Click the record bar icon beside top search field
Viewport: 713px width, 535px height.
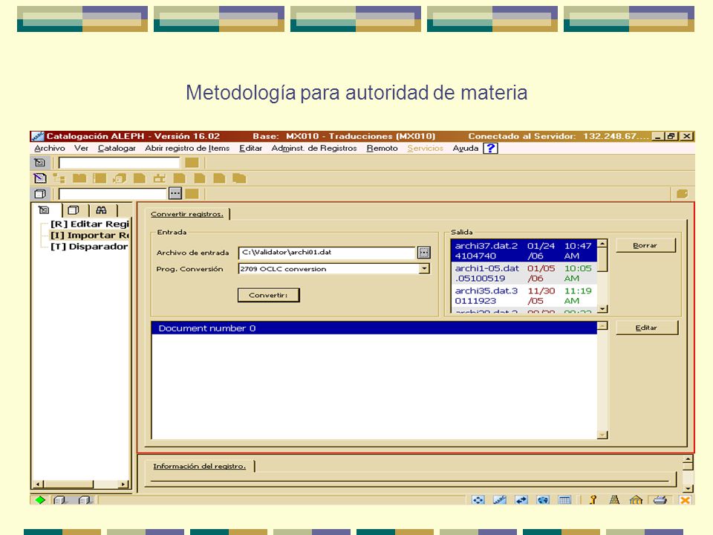point(40,163)
